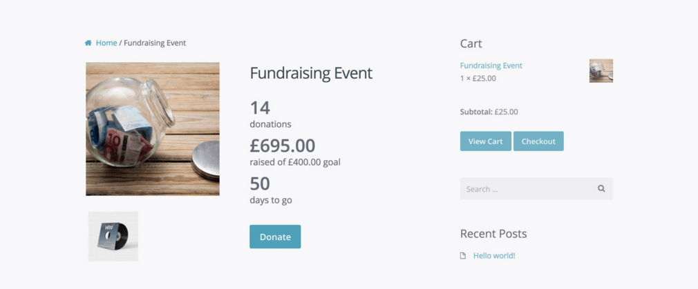Click the Donate button
The width and height of the screenshot is (698, 289).
click(275, 237)
